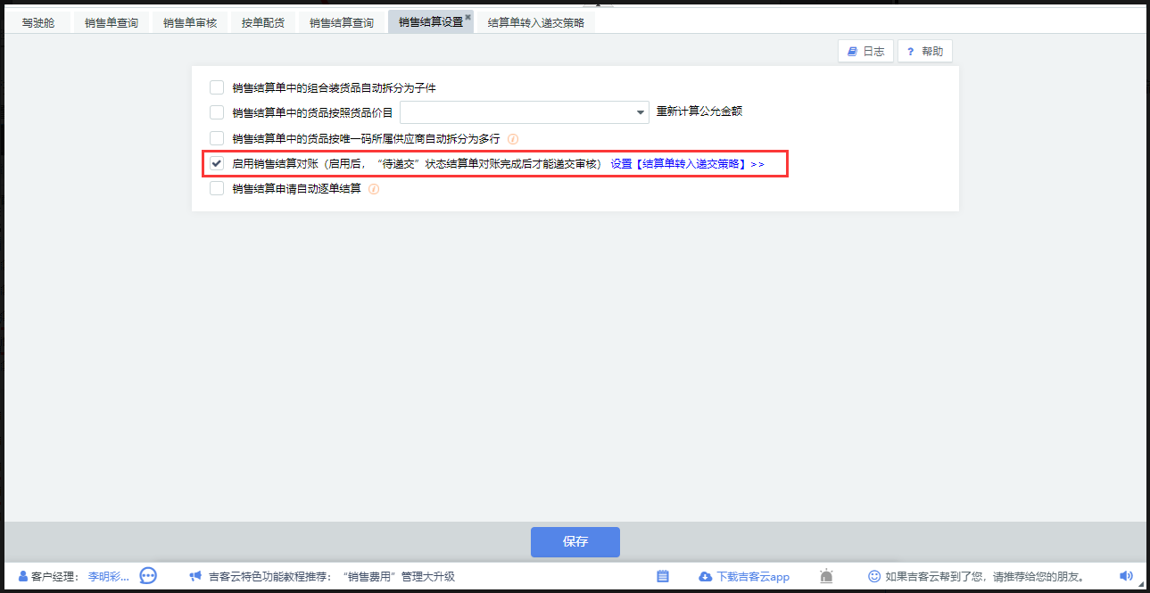The image size is (1150, 593).
Task: Open the 设置【结算单转入递交策略】 link
Action: click(687, 164)
